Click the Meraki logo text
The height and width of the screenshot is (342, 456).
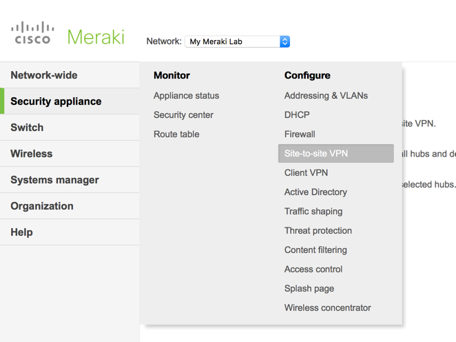pyautogui.click(x=96, y=37)
